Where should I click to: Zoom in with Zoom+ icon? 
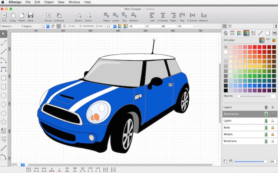point(79,17)
